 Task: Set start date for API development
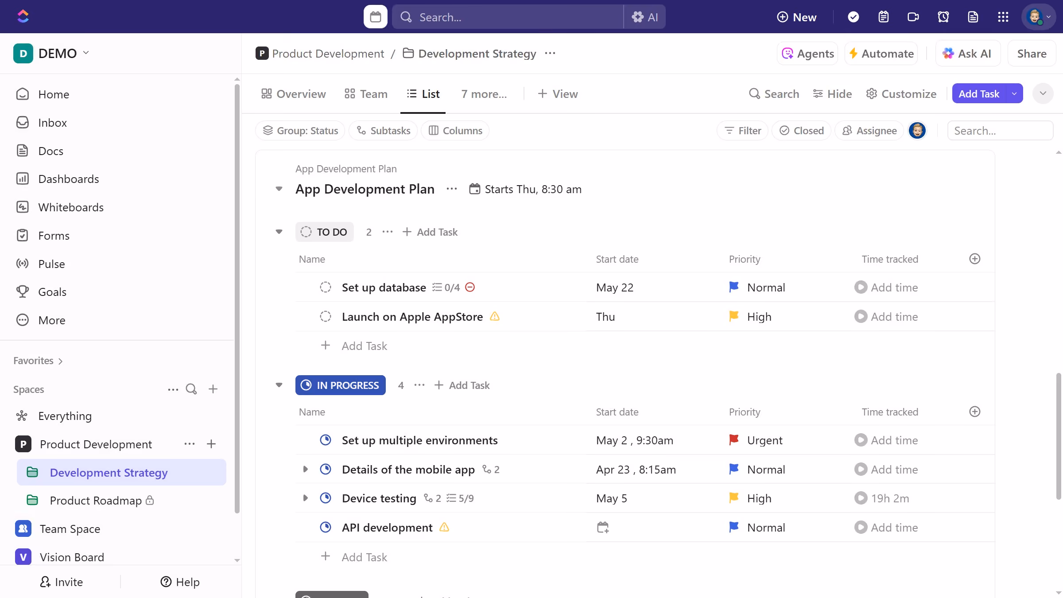click(x=603, y=527)
